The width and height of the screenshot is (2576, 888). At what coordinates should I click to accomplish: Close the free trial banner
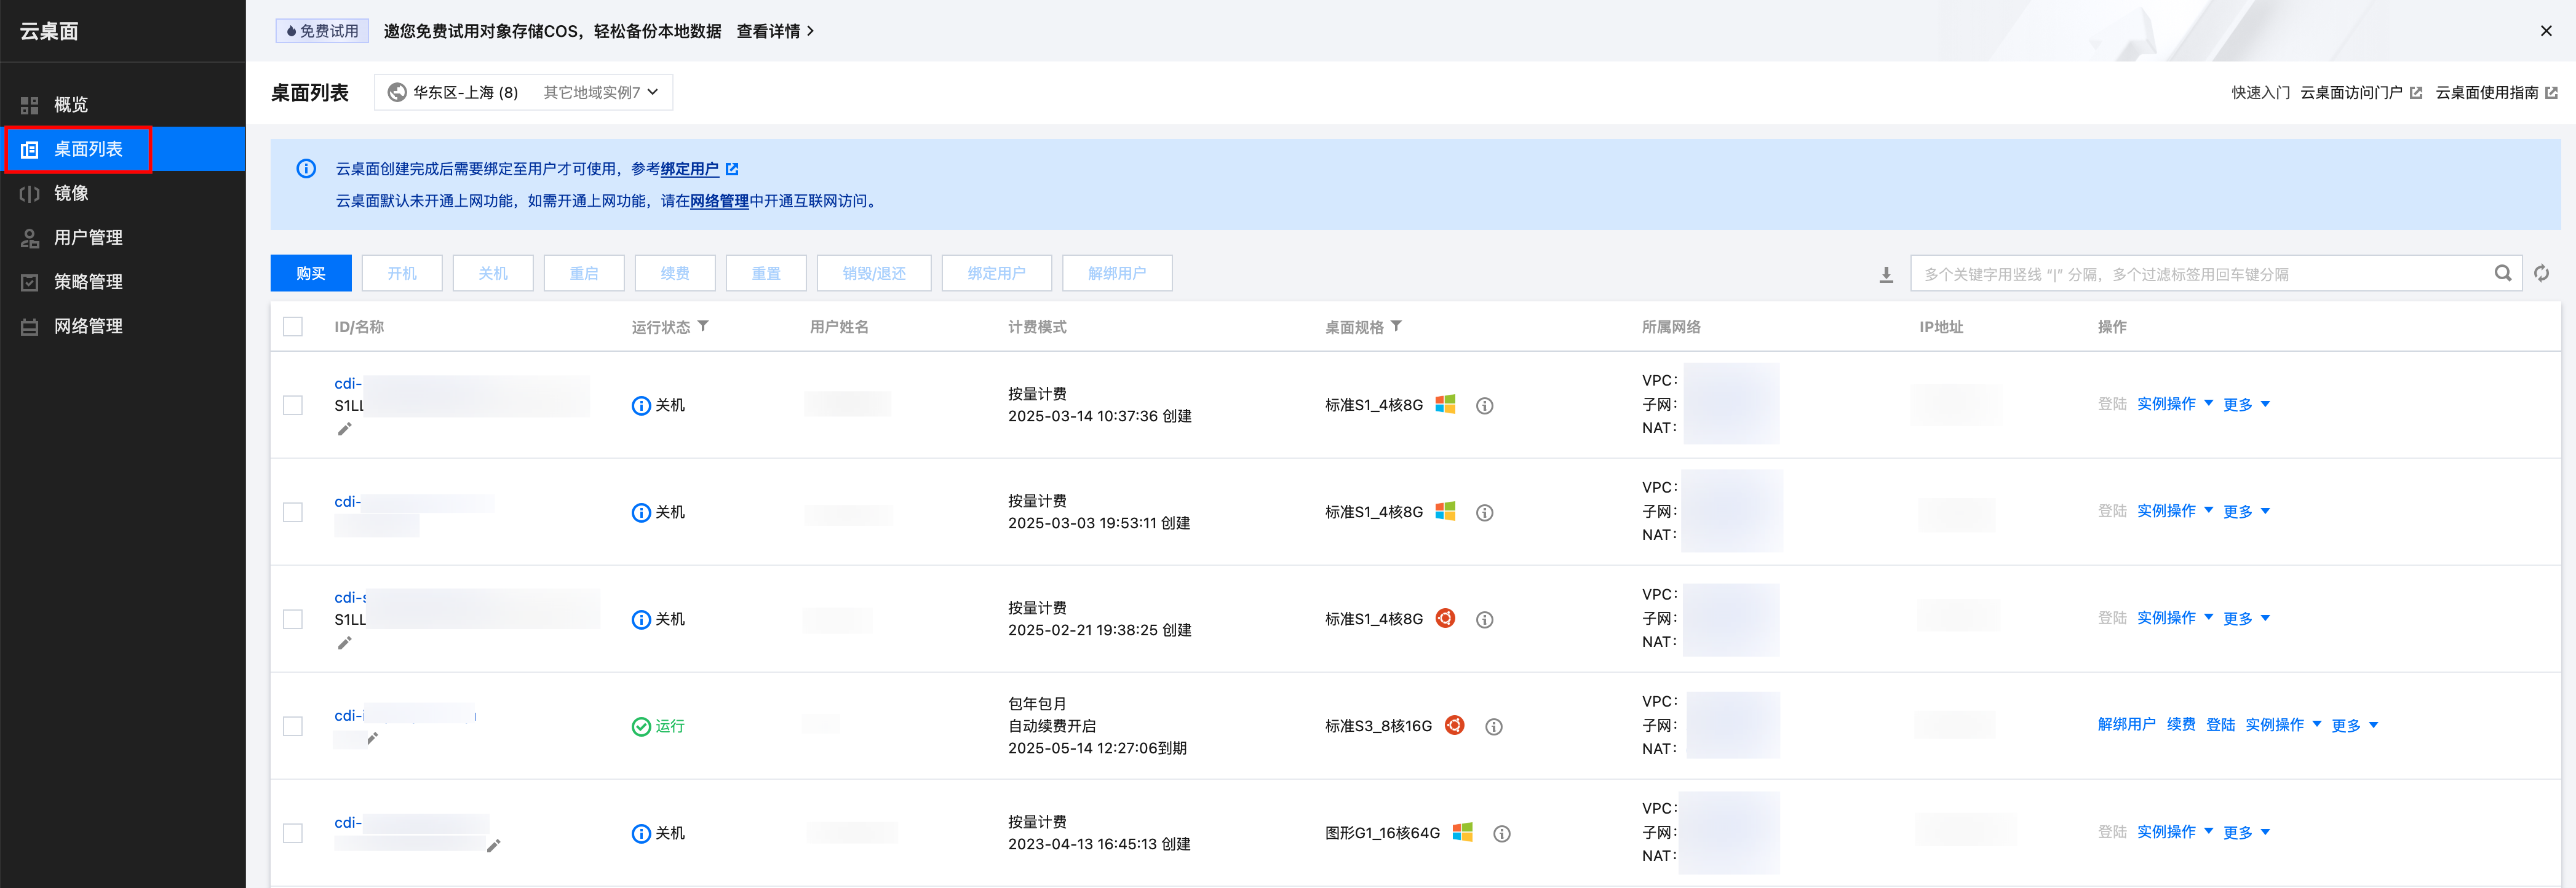tap(2546, 31)
